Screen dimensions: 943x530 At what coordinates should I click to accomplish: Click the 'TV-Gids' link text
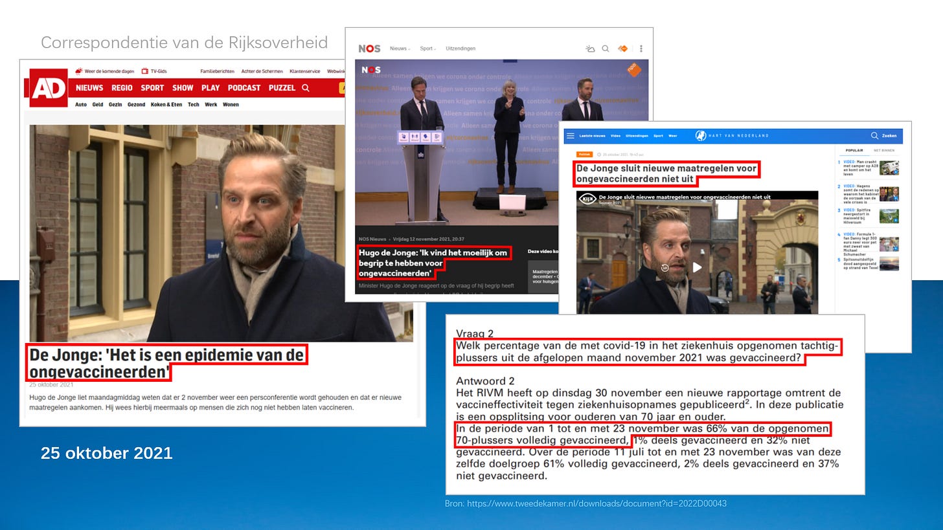(159, 71)
